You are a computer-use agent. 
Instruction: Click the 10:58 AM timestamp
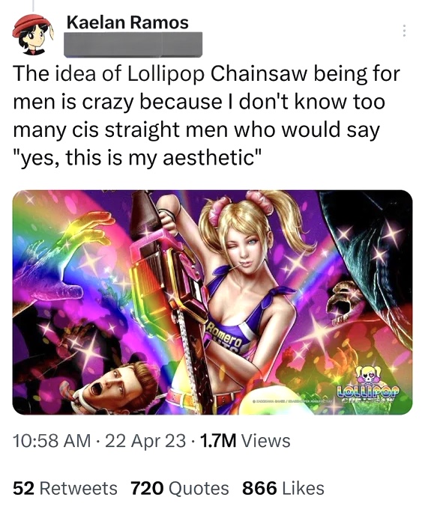(52, 441)
